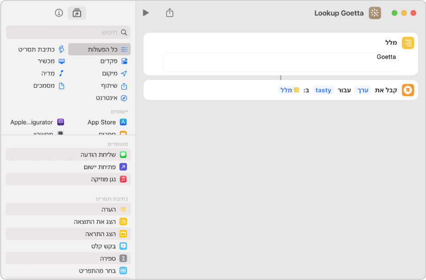Select the מכשיר category
The image size is (426, 280).
[51, 61]
